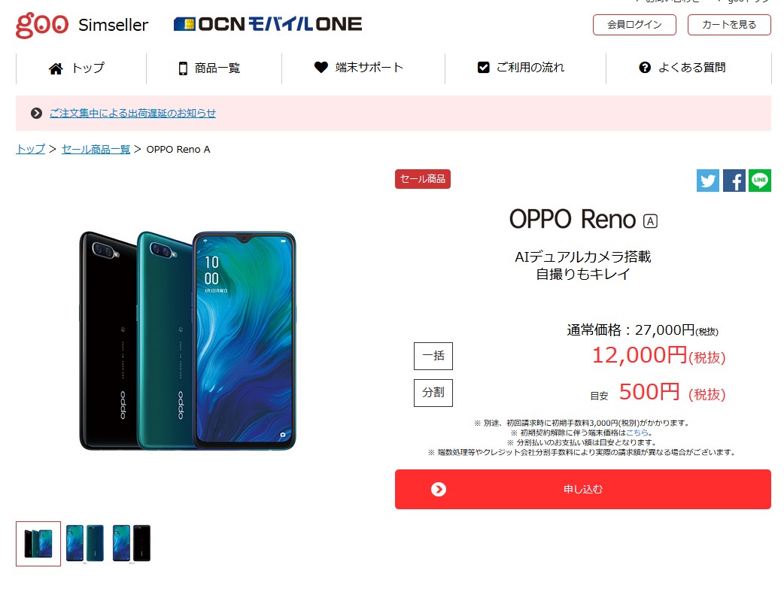Open こちら link in price notes
784x589 pixels.
637,433
